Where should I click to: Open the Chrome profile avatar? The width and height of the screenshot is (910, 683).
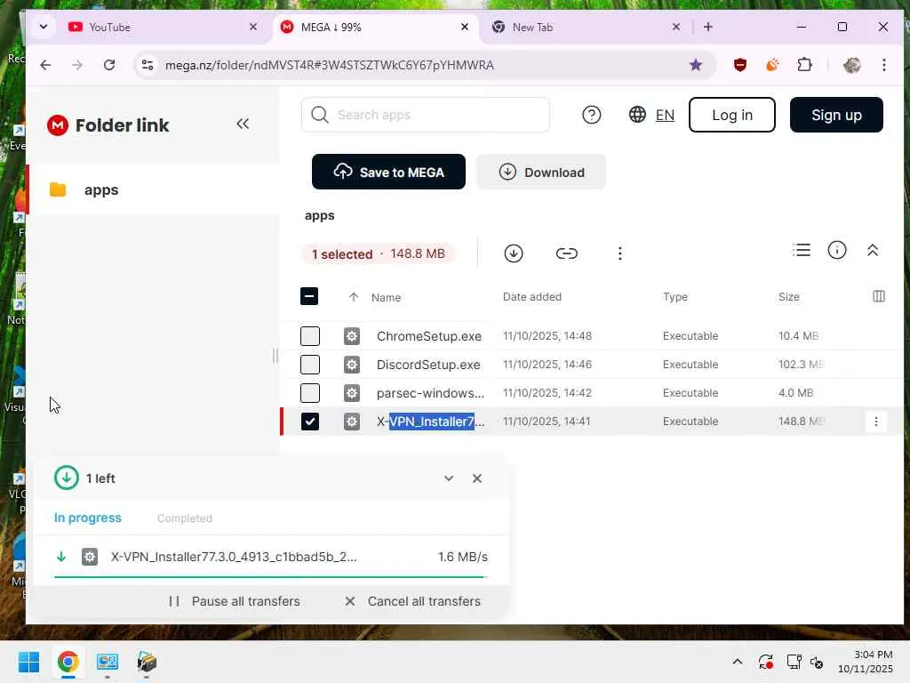[x=851, y=65]
